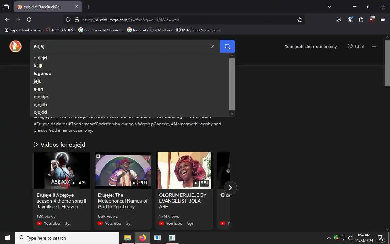
Task: Click the blue search magnifier button
Action: (x=227, y=46)
